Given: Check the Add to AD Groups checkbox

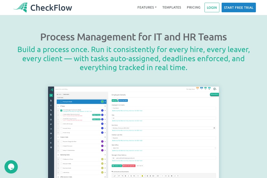Looking at the screenshot, I should pos(61,124).
